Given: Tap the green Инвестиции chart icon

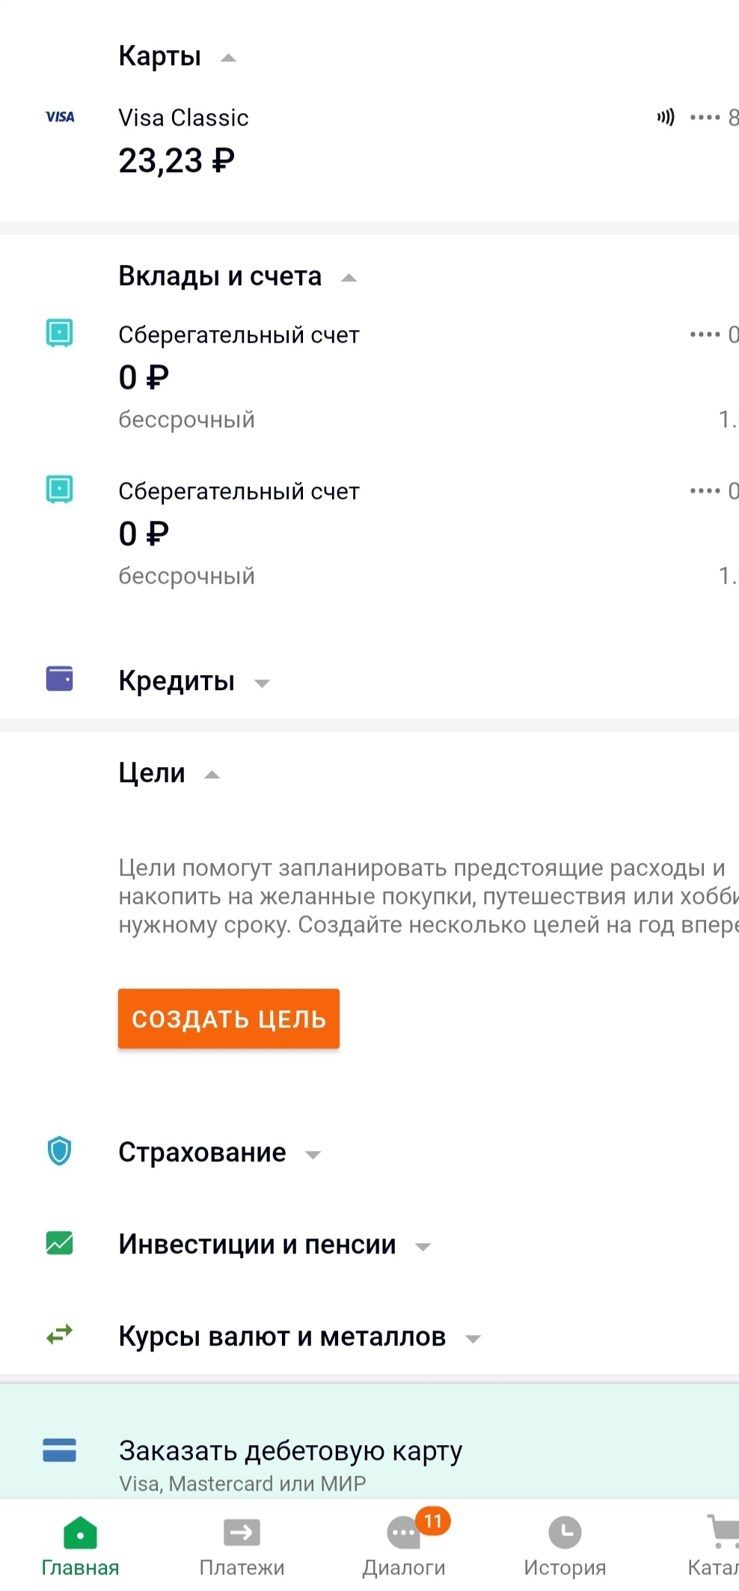Looking at the screenshot, I should (x=60, y=1243).
